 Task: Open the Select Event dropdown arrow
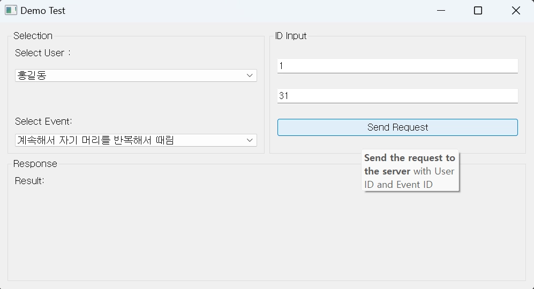click(x=250, y=140)
